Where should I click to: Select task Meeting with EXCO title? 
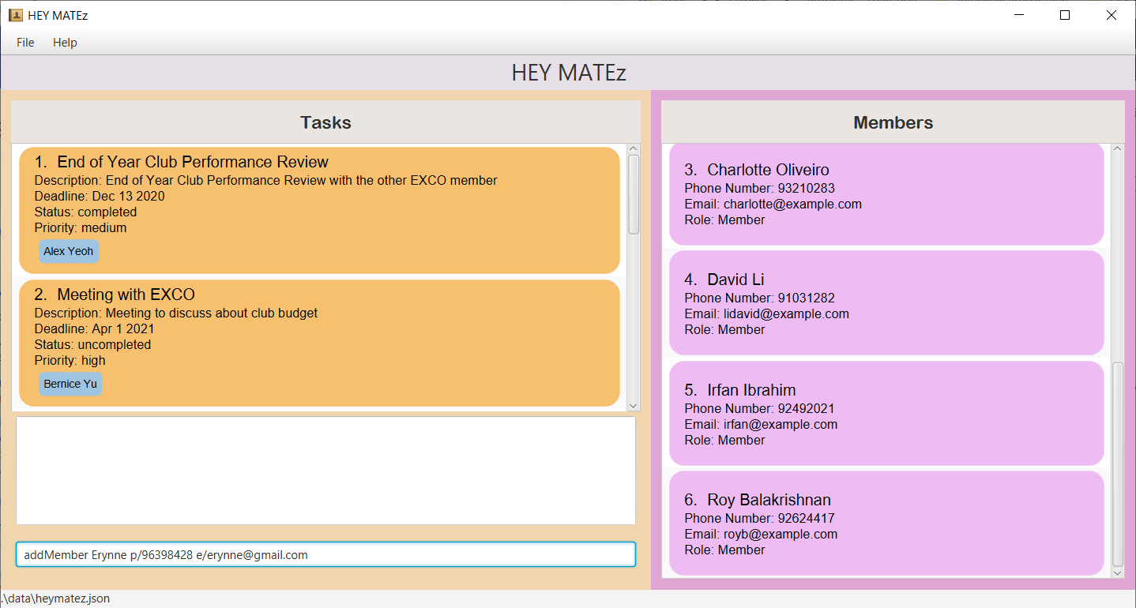pos(126,295)
